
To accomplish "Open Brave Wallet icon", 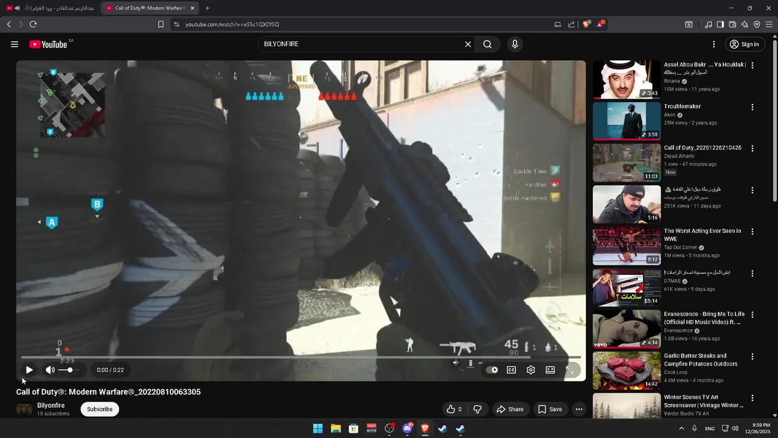I will (x=732, y=24).
